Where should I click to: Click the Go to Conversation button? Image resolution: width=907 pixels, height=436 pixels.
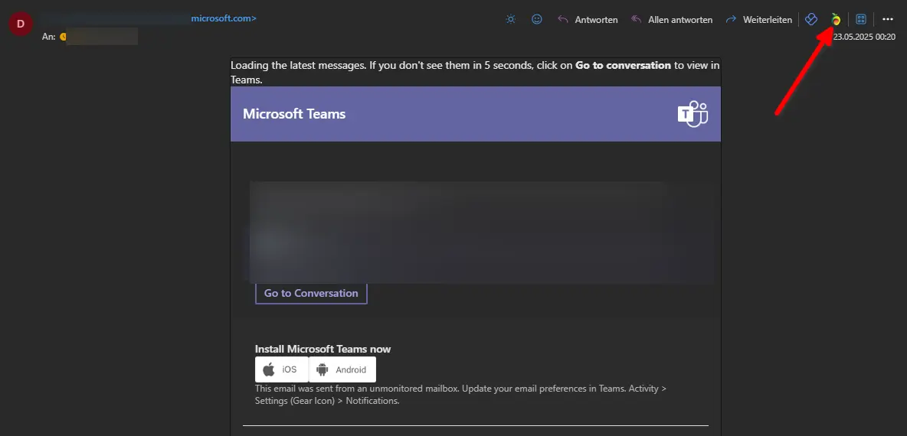(x=311, y=293)
